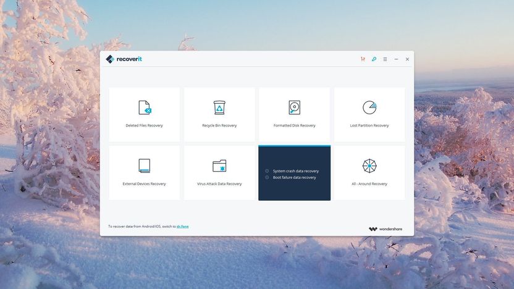The width and height of the screenshot is (514, 289).
Task: Click Virus Attack Data Recovery label
Action: [219, 184]
